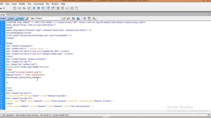Open the Insert menu
The height and width of the screenshot is (118, 211).
pos(14,4)
